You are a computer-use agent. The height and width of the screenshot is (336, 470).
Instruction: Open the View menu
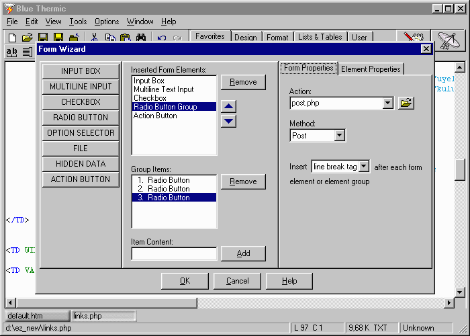click(53, 22)
